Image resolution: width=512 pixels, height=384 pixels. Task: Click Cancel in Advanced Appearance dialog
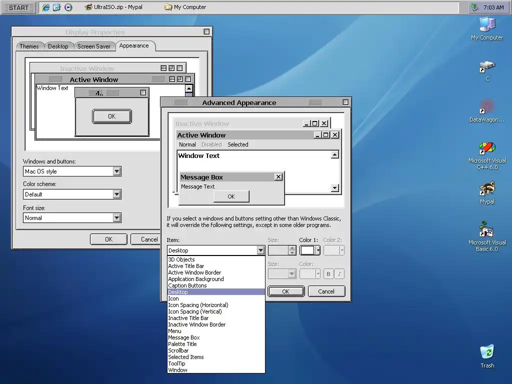[326, 291]
